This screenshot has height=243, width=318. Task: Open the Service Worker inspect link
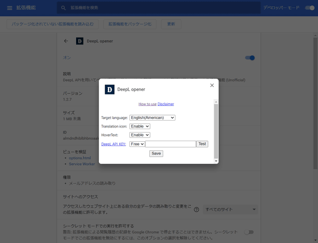[x=82, y=164]
